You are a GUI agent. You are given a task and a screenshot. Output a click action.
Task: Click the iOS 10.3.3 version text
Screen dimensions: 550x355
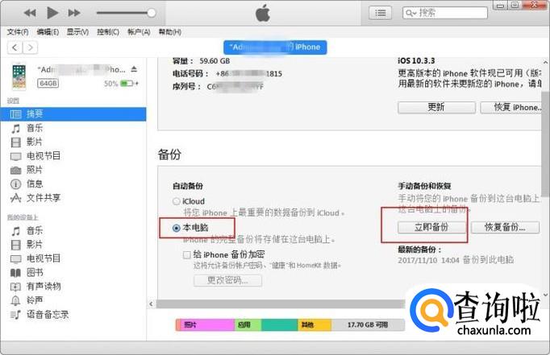(416, 61)
